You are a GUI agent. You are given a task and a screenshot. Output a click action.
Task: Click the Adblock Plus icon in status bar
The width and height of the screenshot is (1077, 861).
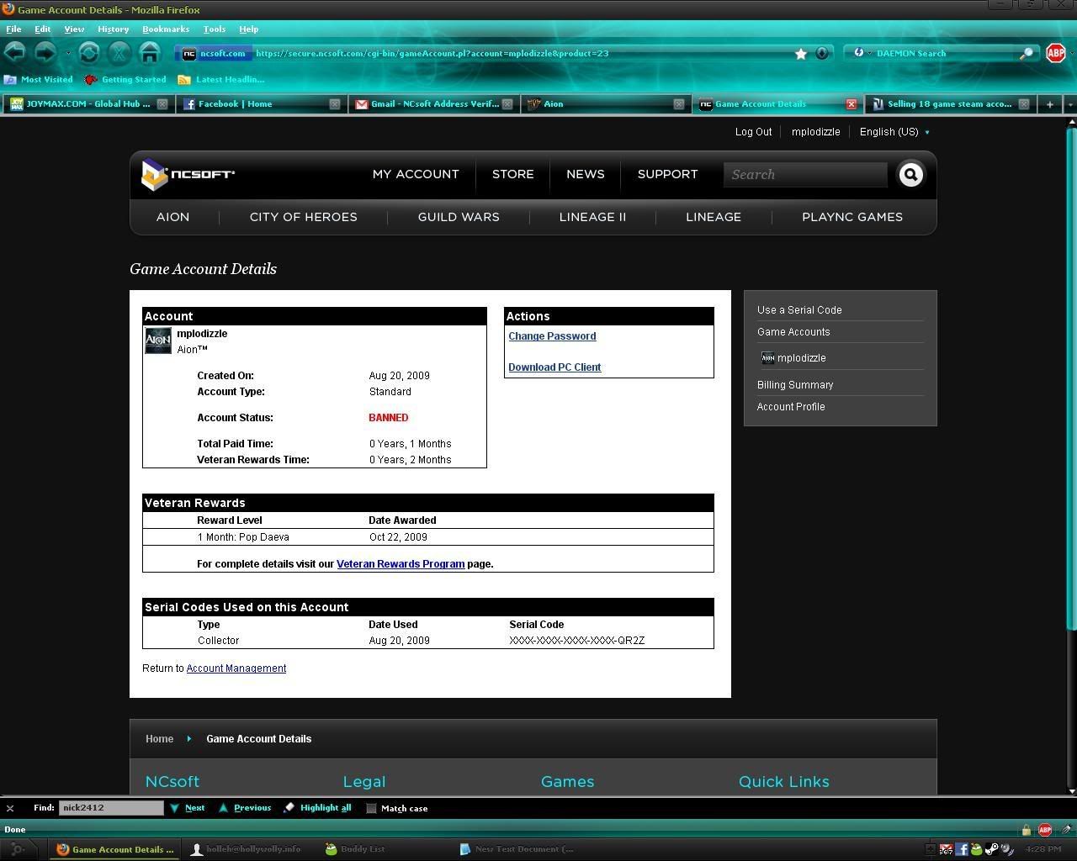pyautogui.click(x=1044, y=830)
